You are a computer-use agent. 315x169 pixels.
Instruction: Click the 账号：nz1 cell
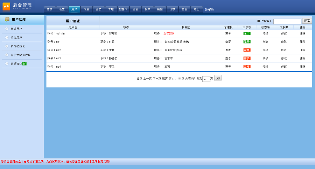click(54, 41)
